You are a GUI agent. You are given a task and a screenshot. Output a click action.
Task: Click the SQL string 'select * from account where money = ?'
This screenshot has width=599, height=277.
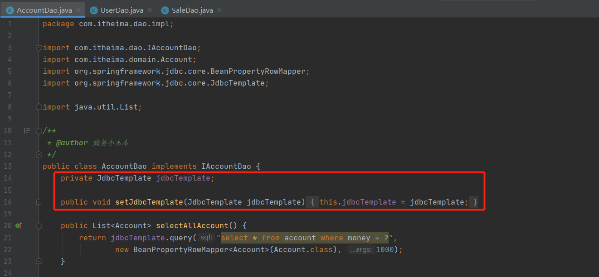pos(304,238)
